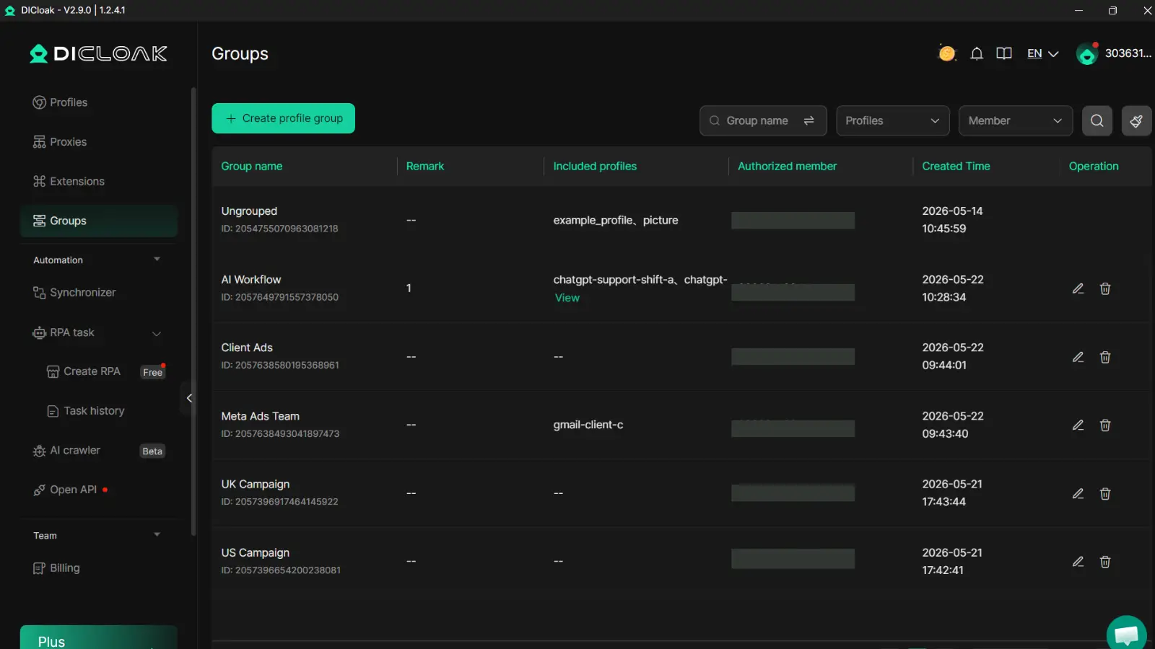Screen dimensions: 1155x649
Task: Open the EN language dropdown
Action: [x=1042, y=53]
